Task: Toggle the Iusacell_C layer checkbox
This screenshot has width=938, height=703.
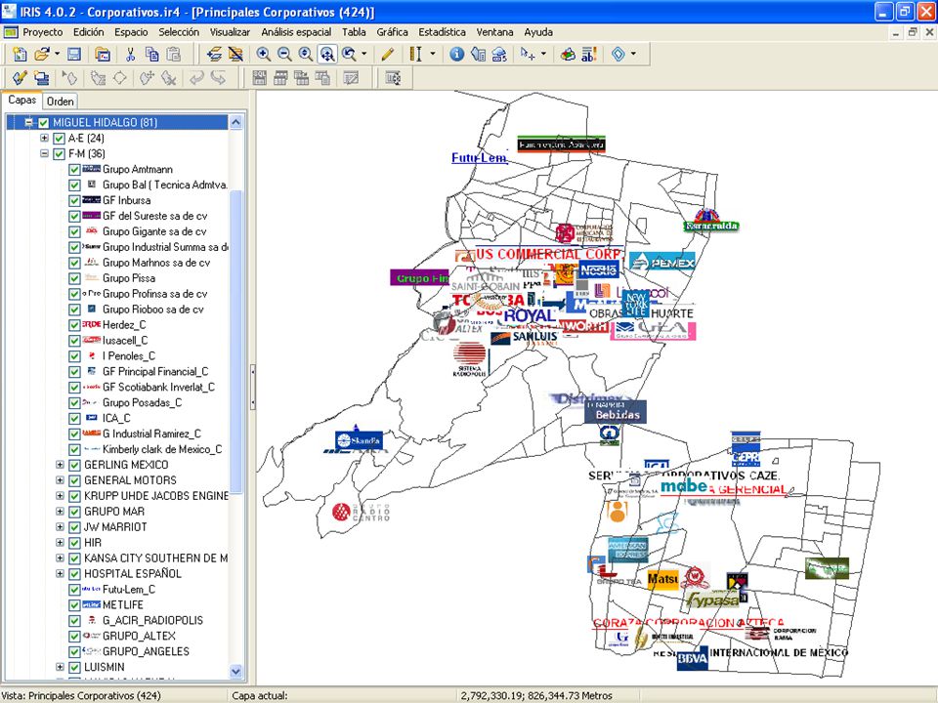Action: coord(74,340)
